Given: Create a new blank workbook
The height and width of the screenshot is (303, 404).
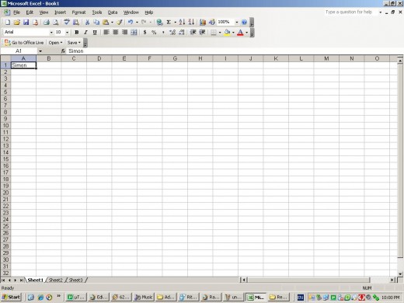Looking at the screenshot, I should (8, 23).
